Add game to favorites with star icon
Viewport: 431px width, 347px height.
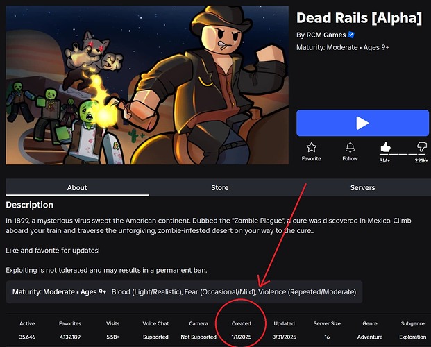coord(311,148)
